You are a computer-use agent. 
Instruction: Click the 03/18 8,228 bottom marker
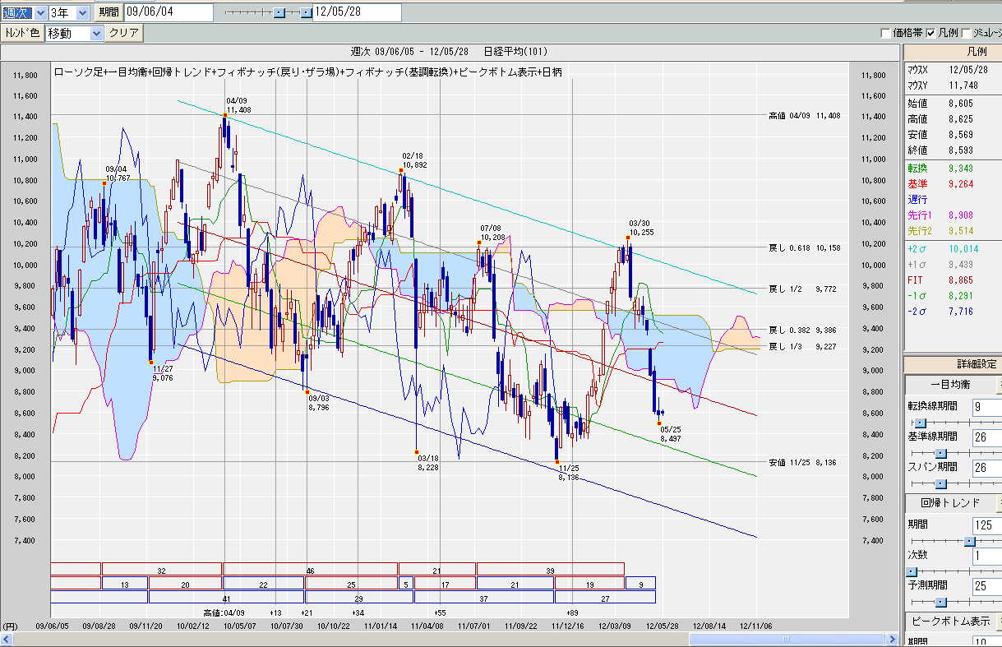(x=417, y=452)
